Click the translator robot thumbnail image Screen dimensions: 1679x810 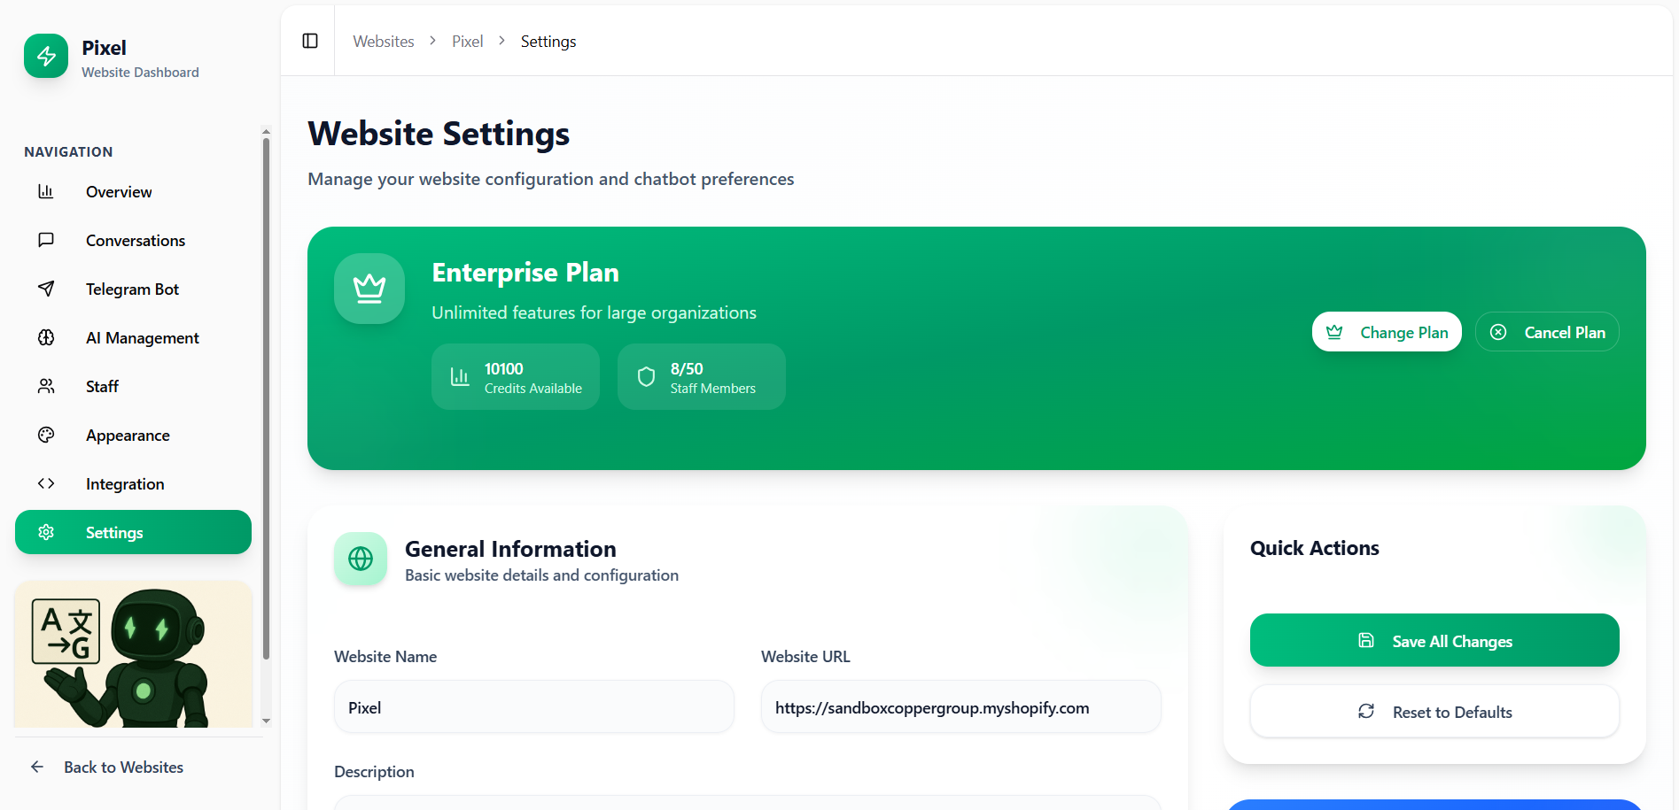[134, 654]
